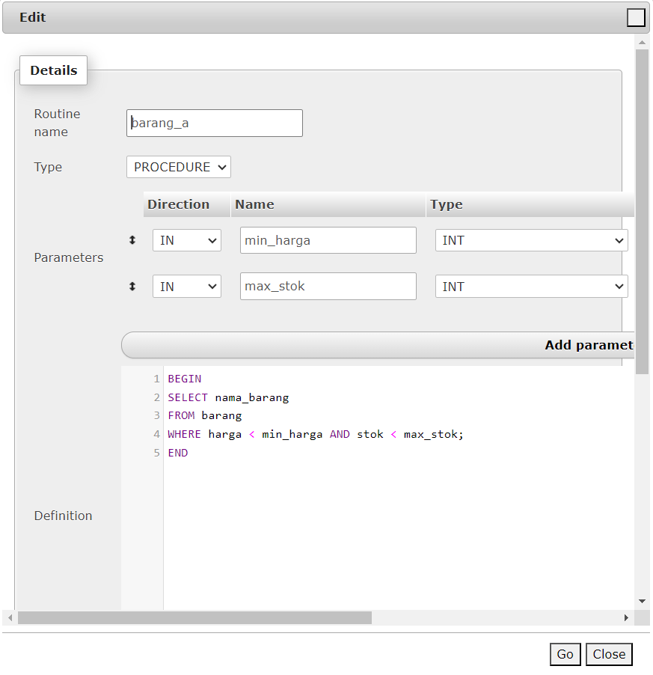Viewport: 653px width, 675px height.
Task: Open direction dropdown for min_harga parameter
Action: [187, 240]
